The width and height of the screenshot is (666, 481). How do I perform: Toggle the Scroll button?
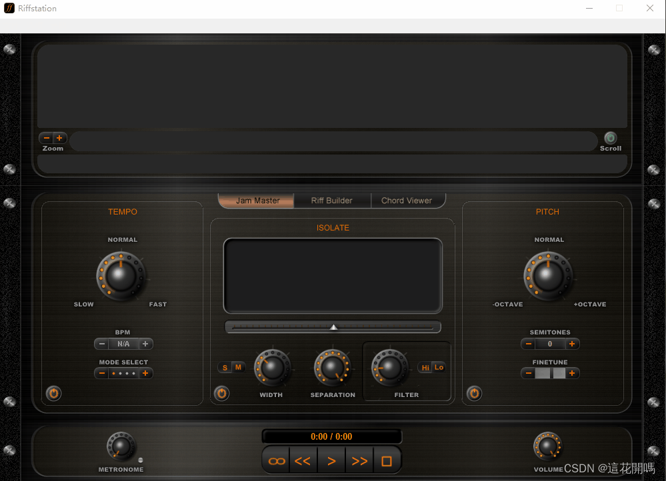[x=611, y=137]
